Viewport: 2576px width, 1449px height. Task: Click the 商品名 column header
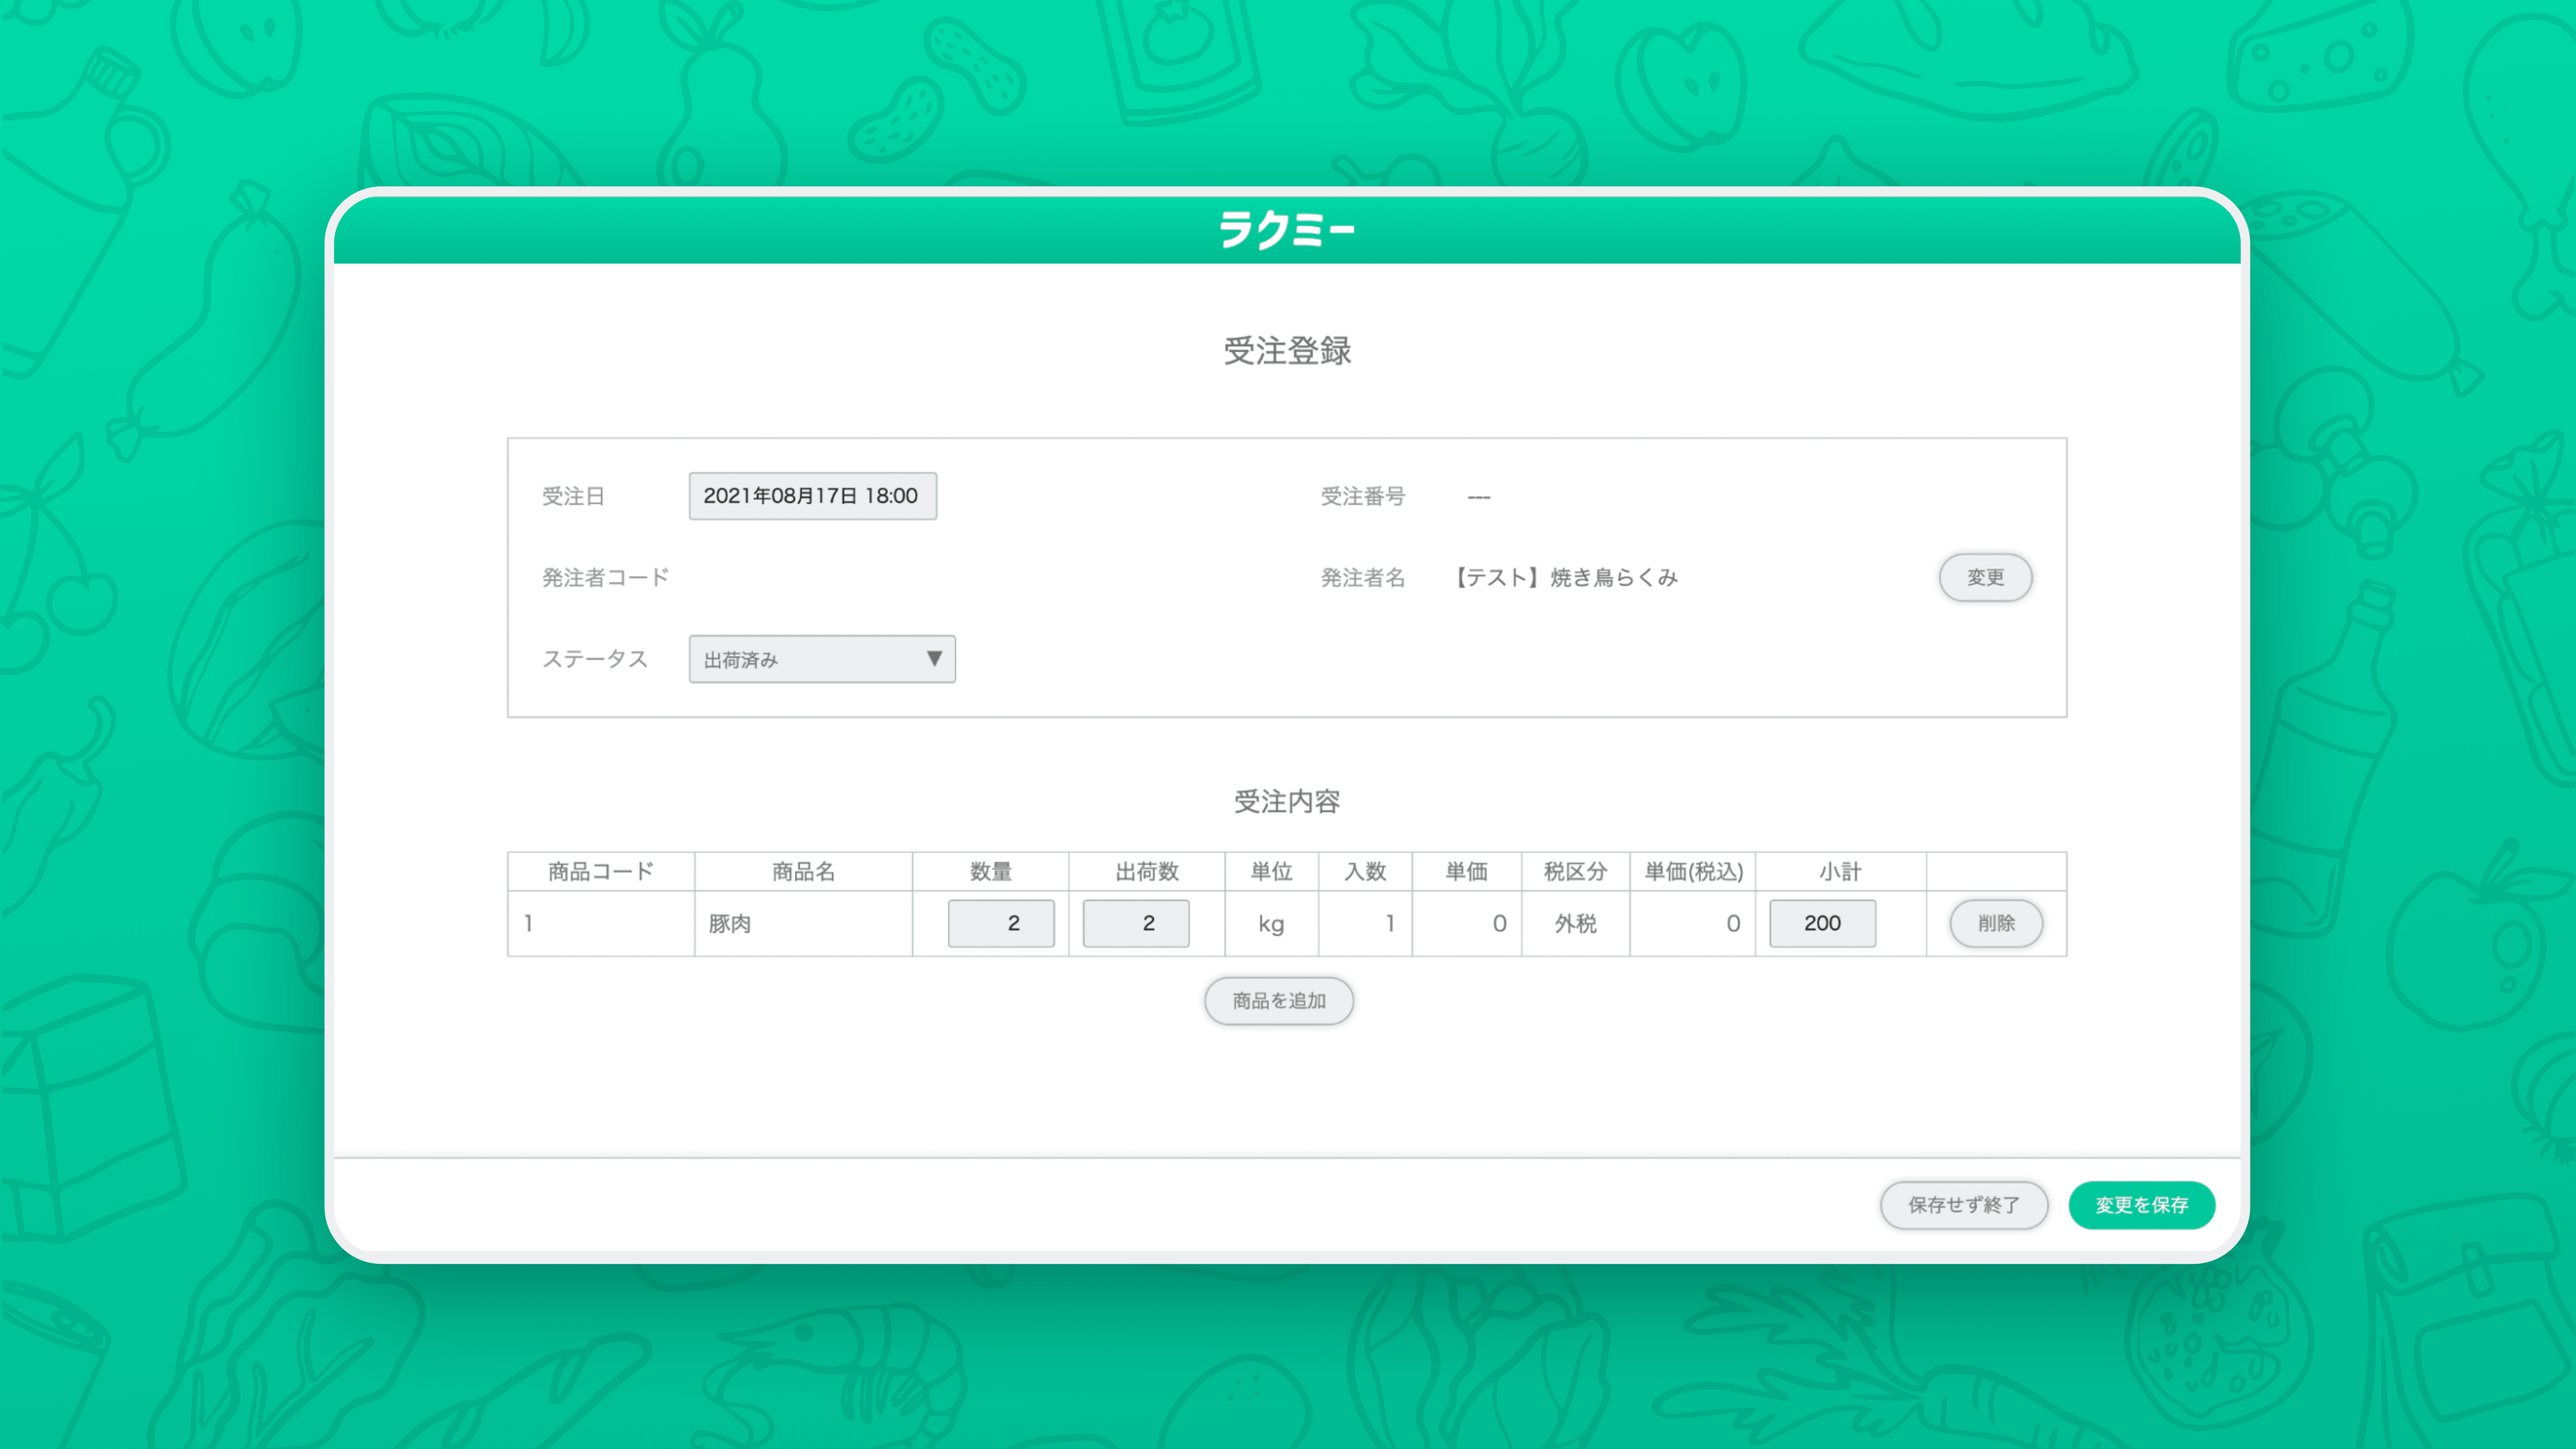tap(803, 871)
